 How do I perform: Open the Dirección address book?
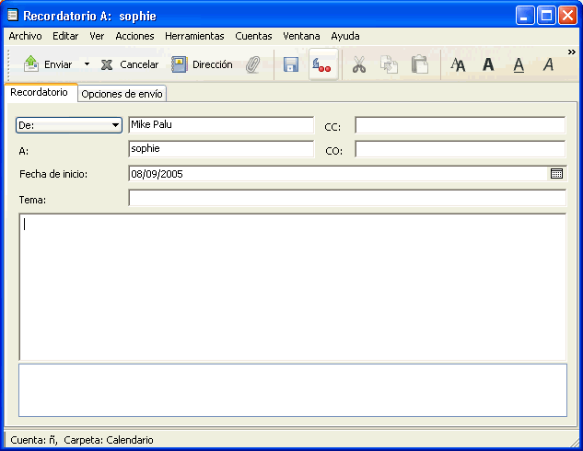pyautogui.click(x=202, y=64)
